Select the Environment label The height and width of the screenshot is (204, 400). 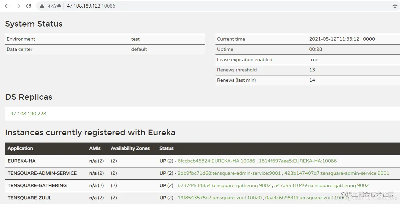(21, 39)
